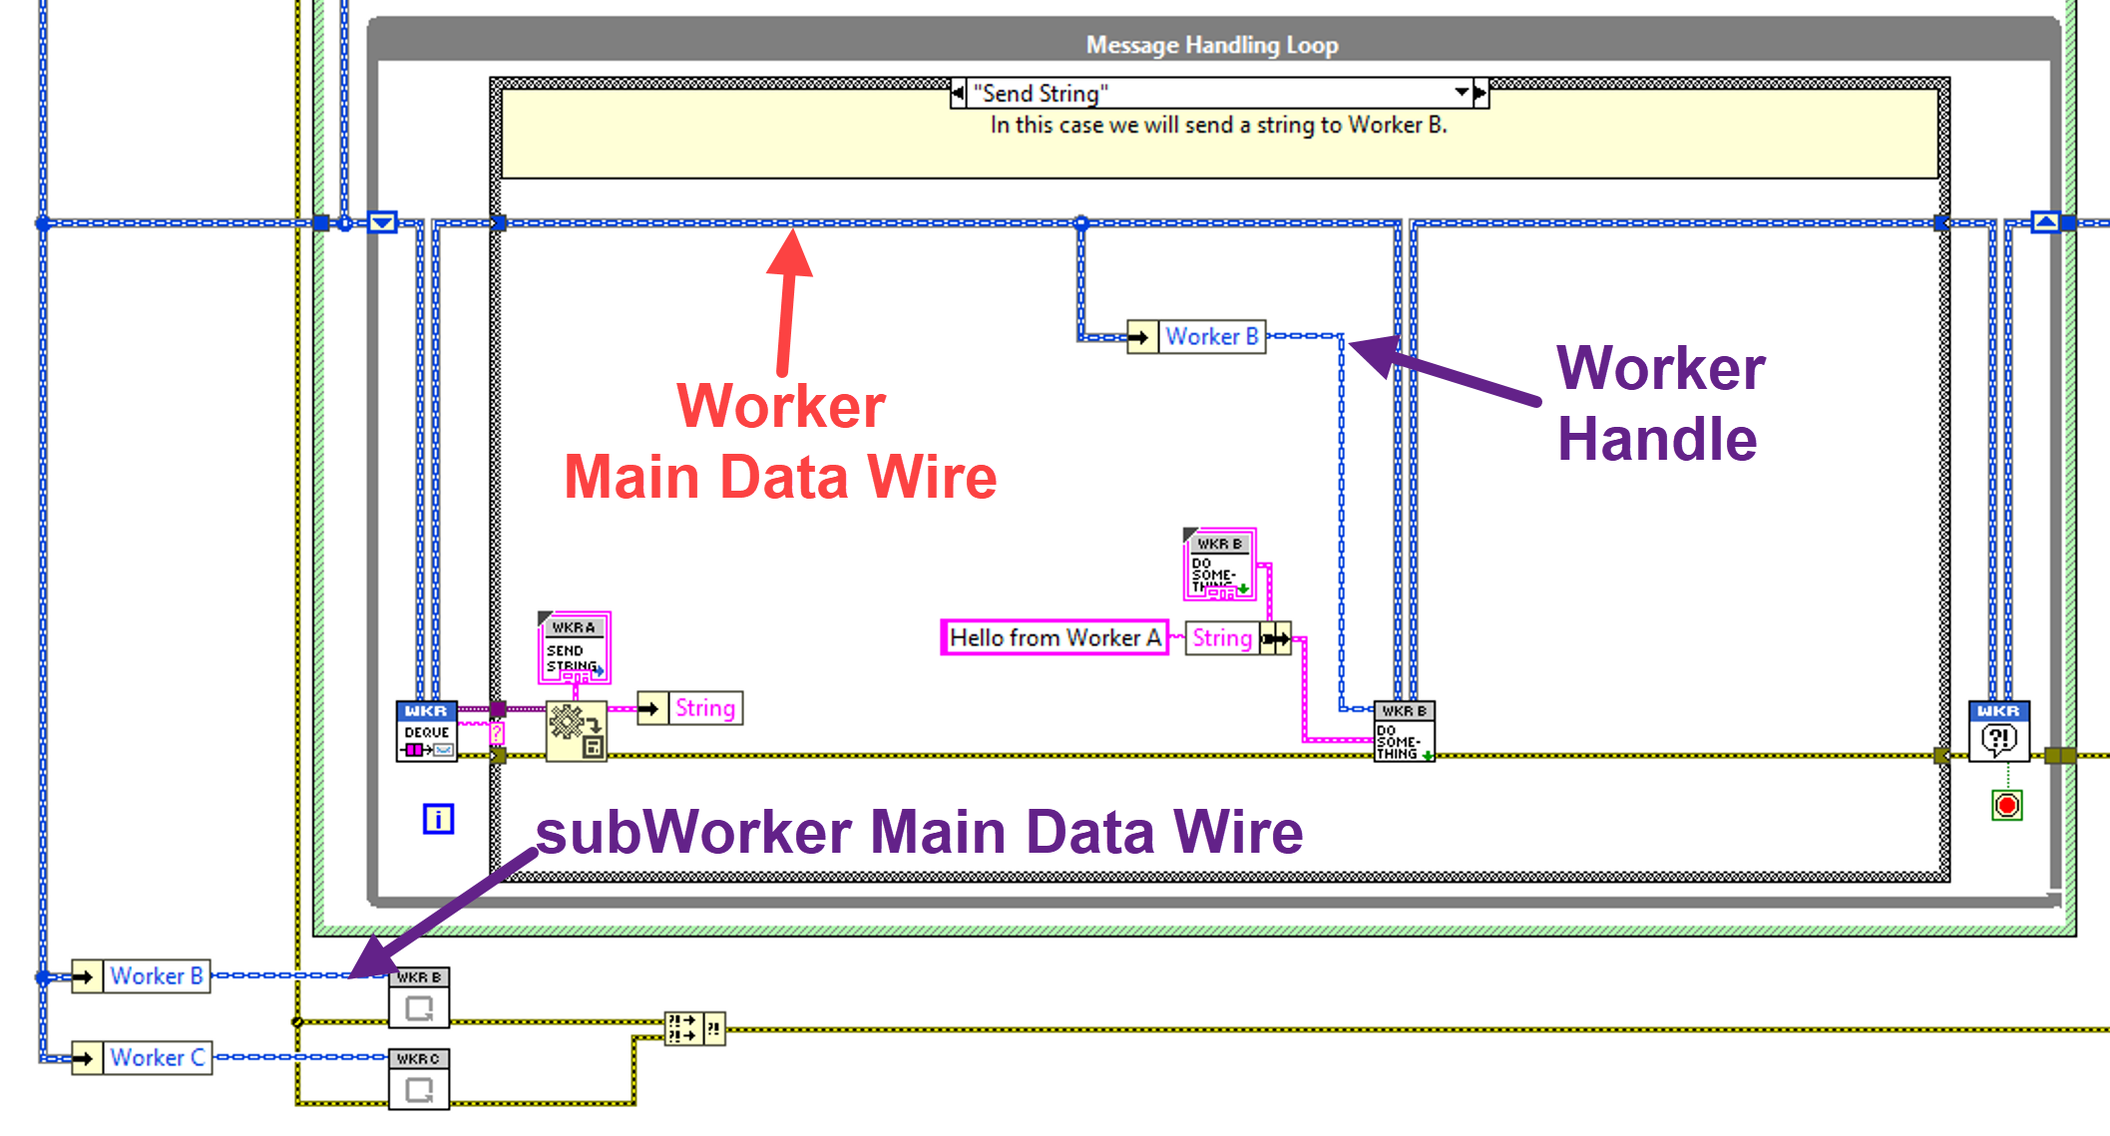Screen dimensions: 2110x1136
Task: Click the left shift register down arrow
Action: [382, 222]
